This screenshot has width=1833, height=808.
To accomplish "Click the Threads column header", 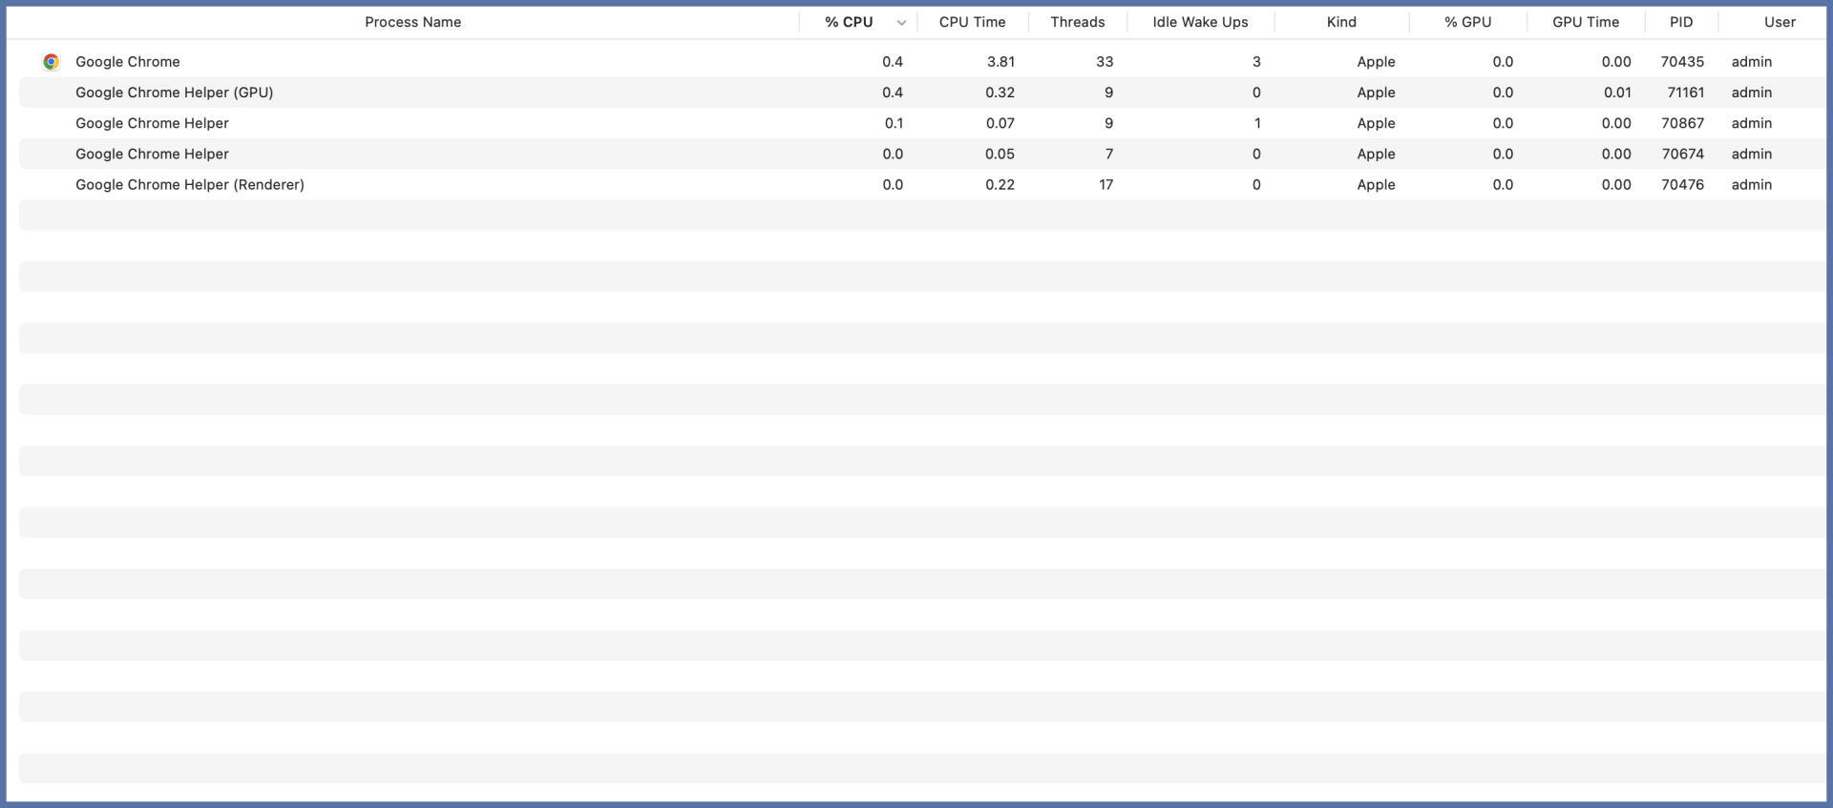I will pyautogui.click(x=1077, y=22).
